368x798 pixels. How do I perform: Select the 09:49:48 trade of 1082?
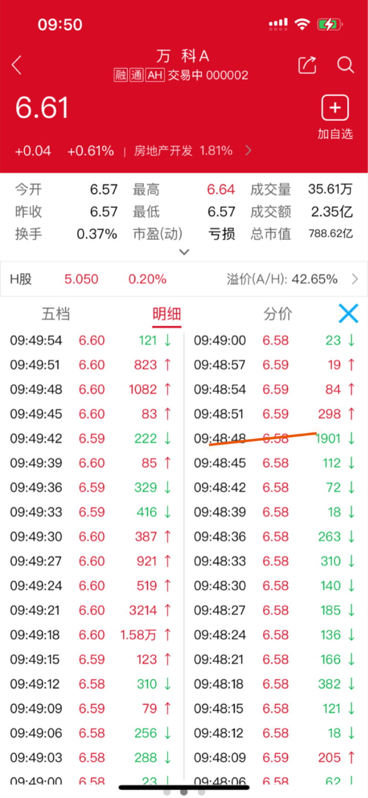(91, 389)
